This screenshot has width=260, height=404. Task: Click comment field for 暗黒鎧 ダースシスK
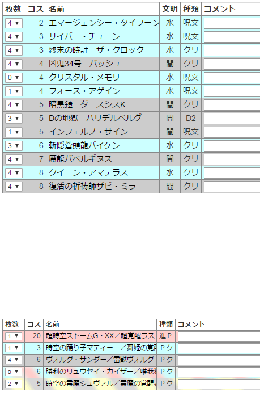pos(232,105)
